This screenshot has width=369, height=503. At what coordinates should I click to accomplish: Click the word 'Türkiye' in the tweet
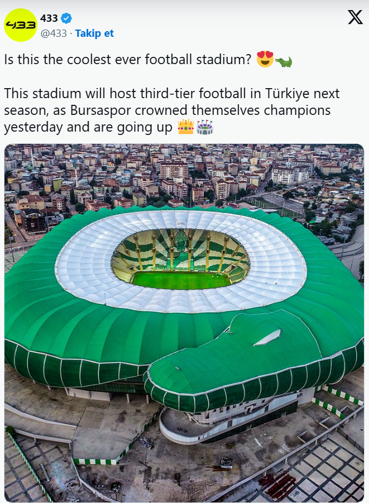(x=287, y=94)
